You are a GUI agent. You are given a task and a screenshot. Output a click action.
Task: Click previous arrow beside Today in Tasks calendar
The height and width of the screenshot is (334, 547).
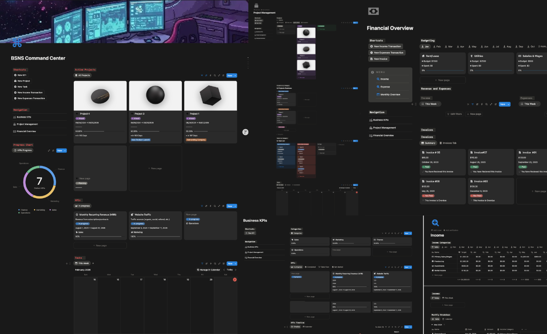224,270
